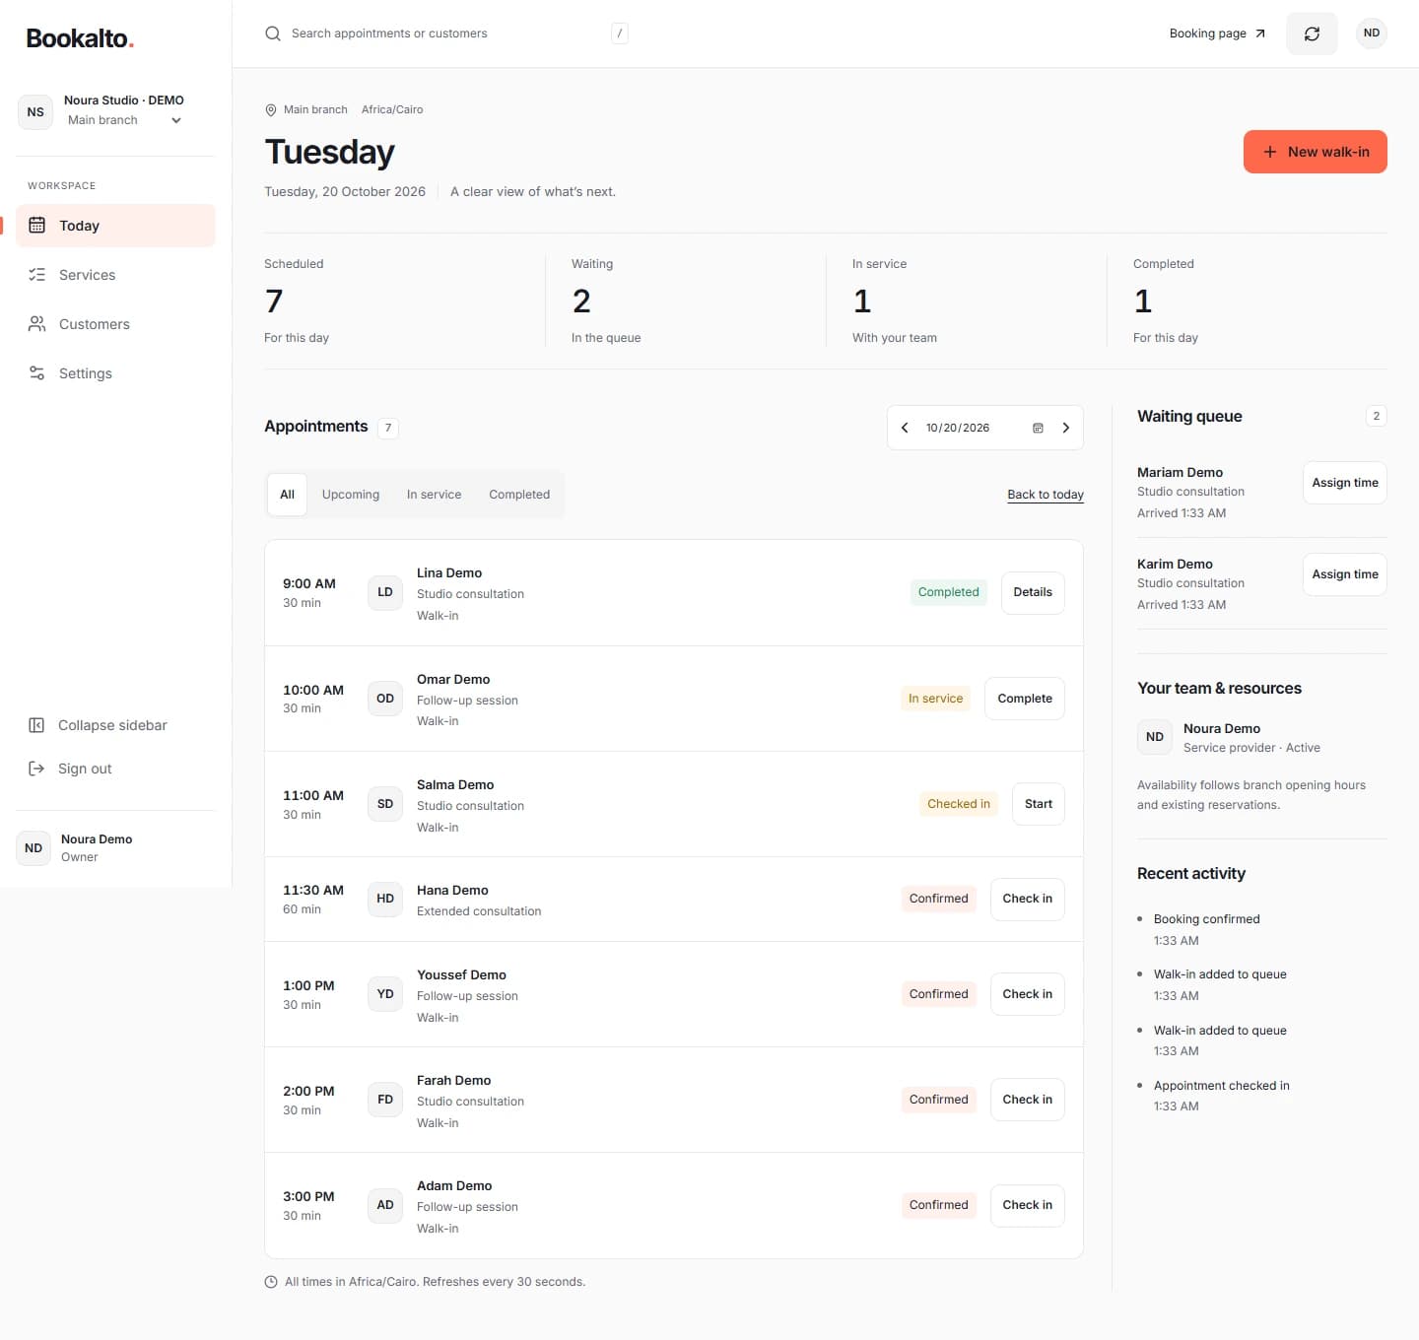
Task: Click the search magnifier icon
Action: click(273, 33)
